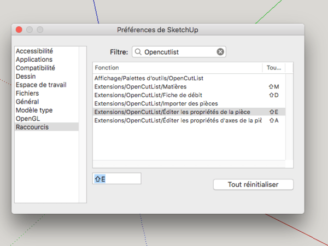Screen dimensions: 328x246
Task: Go to Espace de travail settings
Action: (40, 85)
